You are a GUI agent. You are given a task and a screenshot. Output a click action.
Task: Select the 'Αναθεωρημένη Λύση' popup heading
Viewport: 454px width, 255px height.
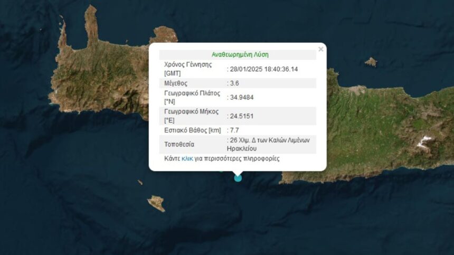coord(240,54)
